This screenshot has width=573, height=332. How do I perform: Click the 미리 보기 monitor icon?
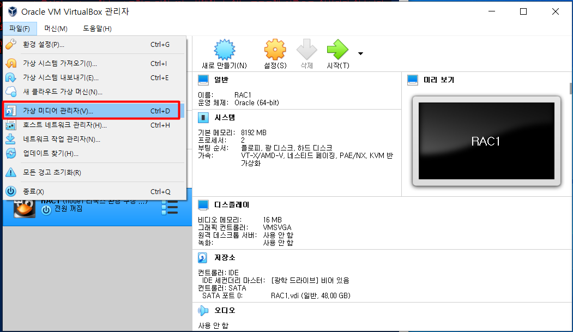(x=413, y=80)
